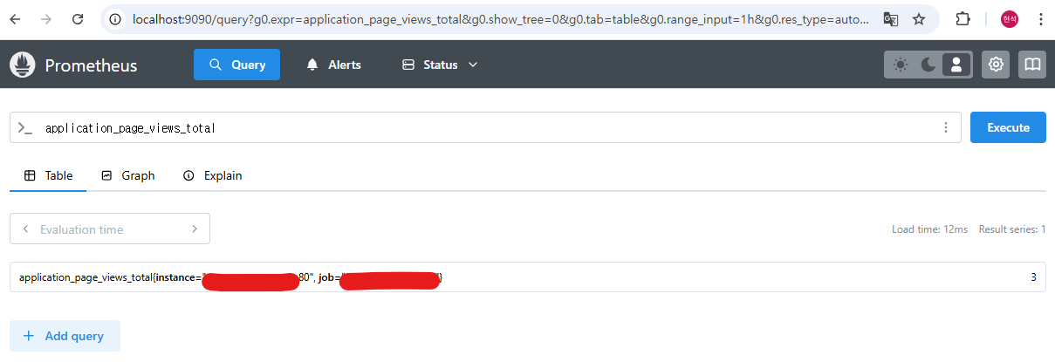The height and width of the screenshot is (362, 1055).
Task: Open the Alerts page
Action: (x=333, y=65)
